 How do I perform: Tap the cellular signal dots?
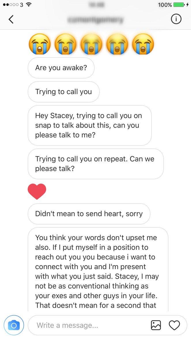pos(10,5)
